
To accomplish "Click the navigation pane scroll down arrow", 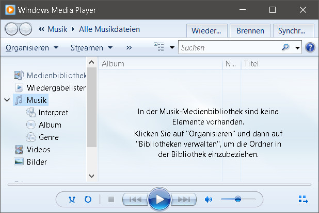I will [91, 176].
